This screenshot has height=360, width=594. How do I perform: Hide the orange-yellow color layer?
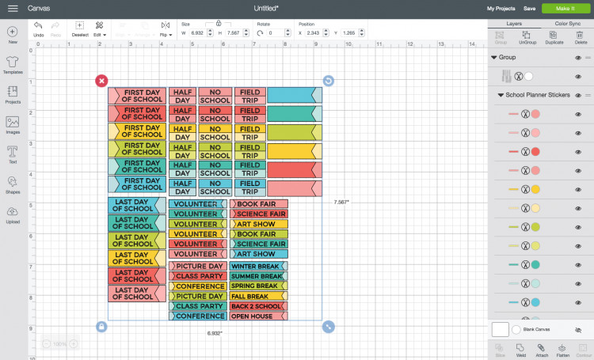tap(578, 190)
